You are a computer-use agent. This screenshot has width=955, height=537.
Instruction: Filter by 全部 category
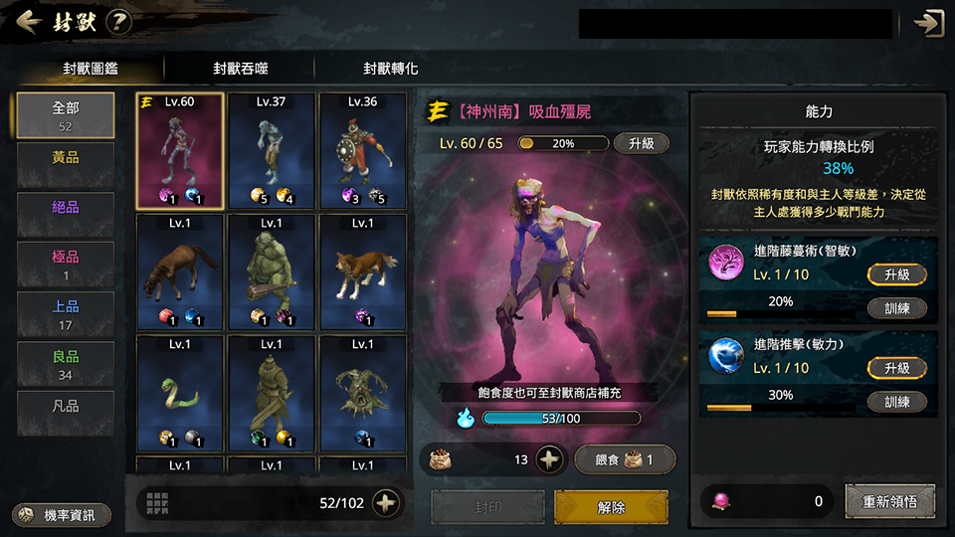coord(66,115)
